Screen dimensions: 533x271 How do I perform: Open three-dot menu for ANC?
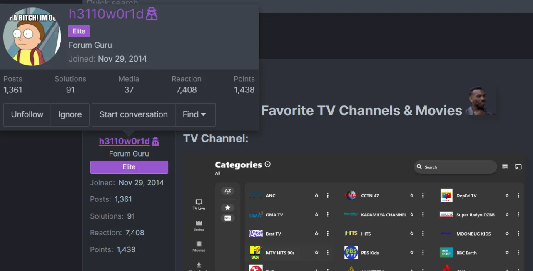[x=328, y=195]
